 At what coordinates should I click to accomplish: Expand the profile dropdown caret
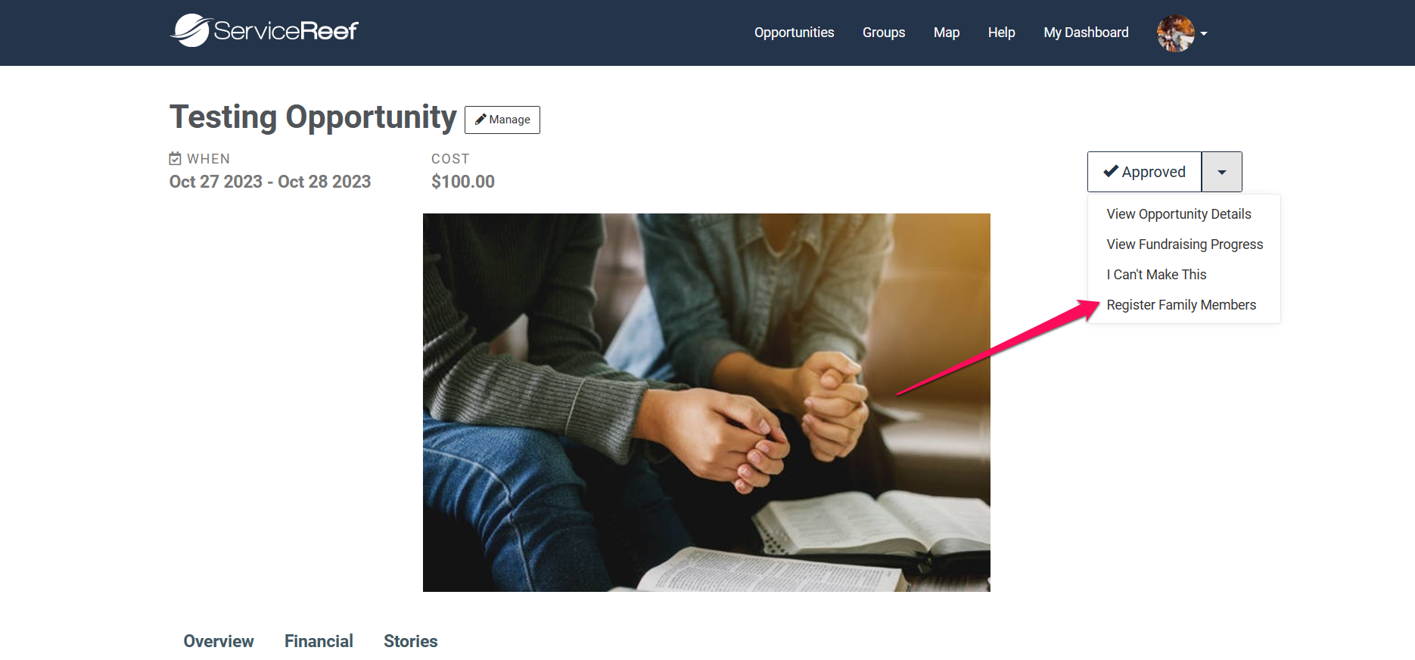[x=1204, y=33]
